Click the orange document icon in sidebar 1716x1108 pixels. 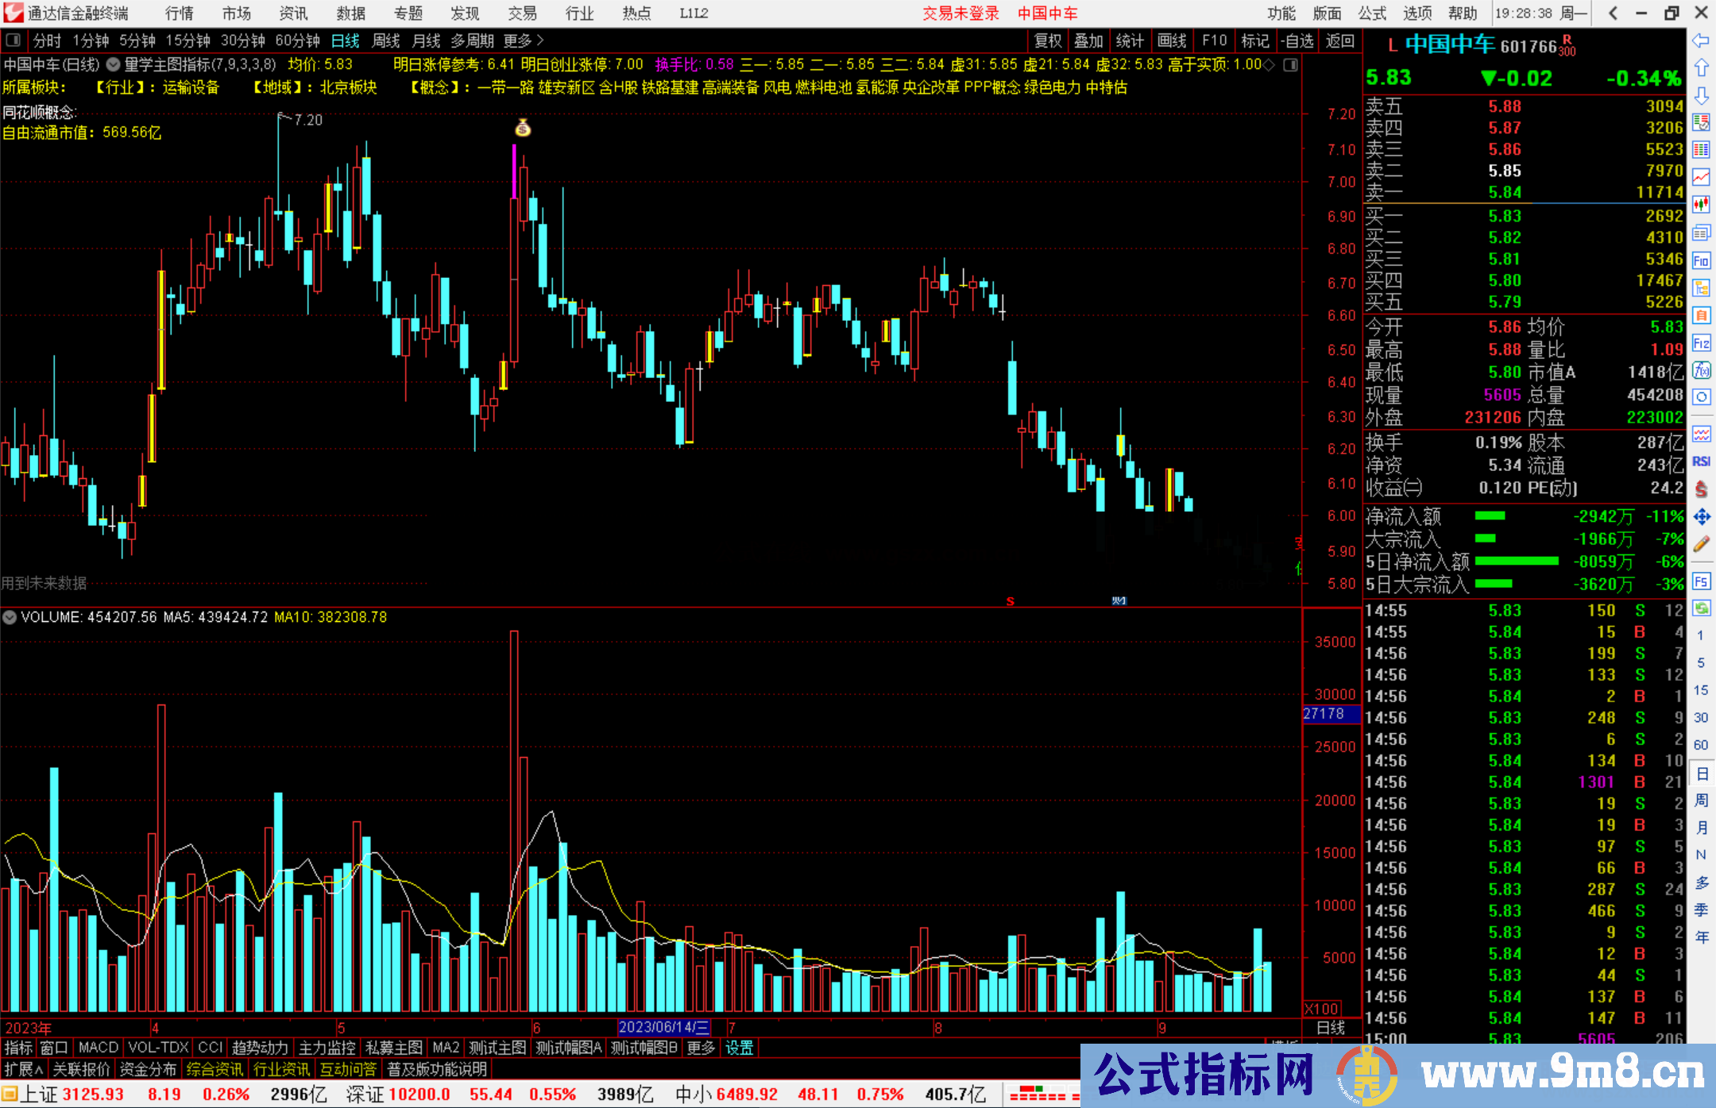1701,315
